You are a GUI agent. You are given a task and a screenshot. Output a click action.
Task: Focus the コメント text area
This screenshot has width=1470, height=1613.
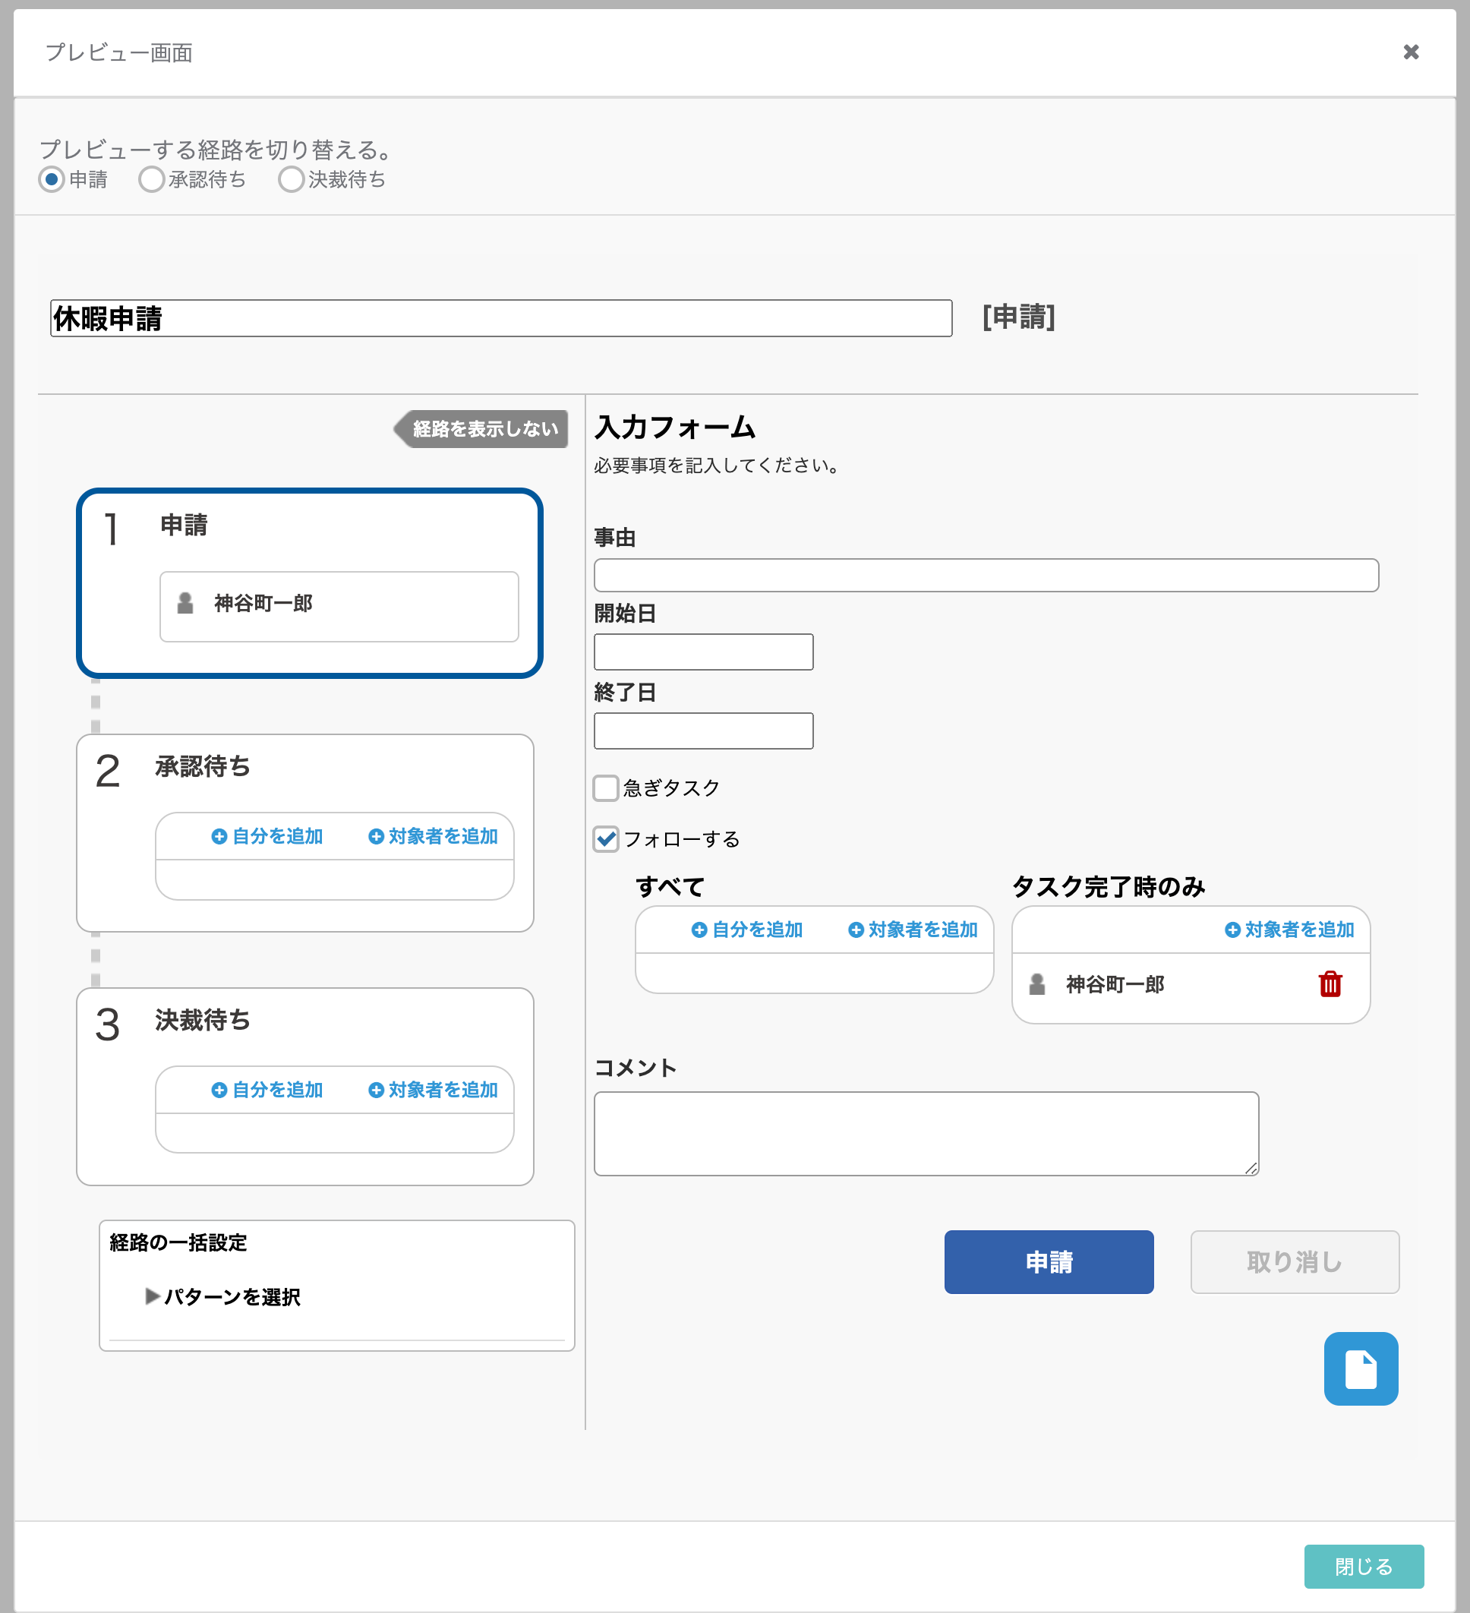coord(926,1133)
